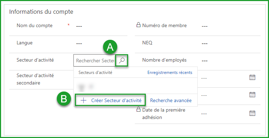Open the middle calendar date picker
The image size is (269, 138).
tap(252, 95)
